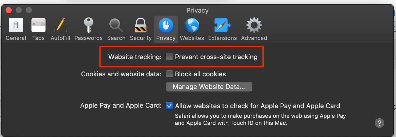Open the Passwords key icon
This screenshot has width=396, height=137.
pos(89,25)
